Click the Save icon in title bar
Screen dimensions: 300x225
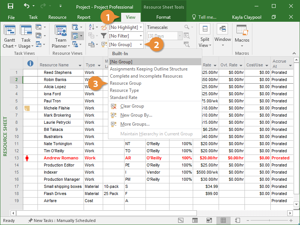pos(10,6)
